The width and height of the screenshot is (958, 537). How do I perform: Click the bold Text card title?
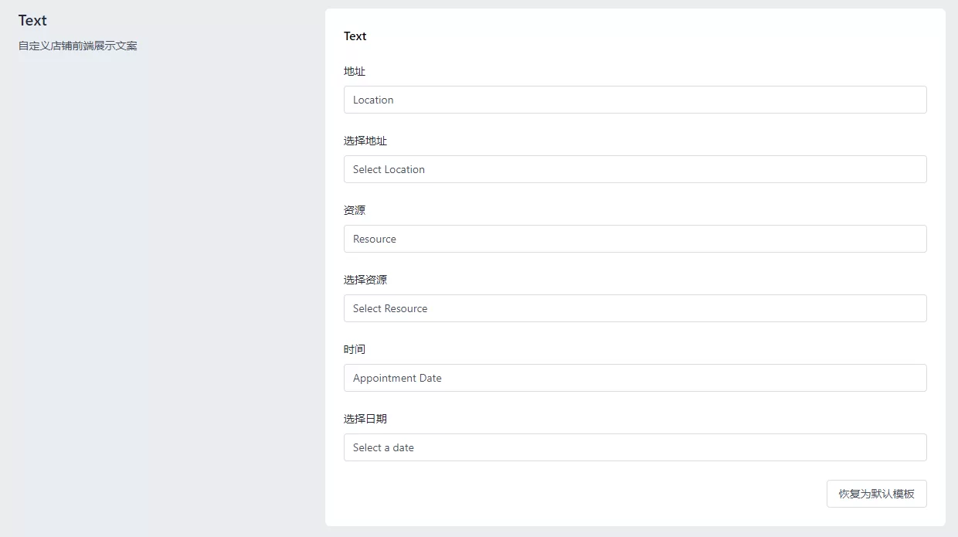(x=355, y=36)
